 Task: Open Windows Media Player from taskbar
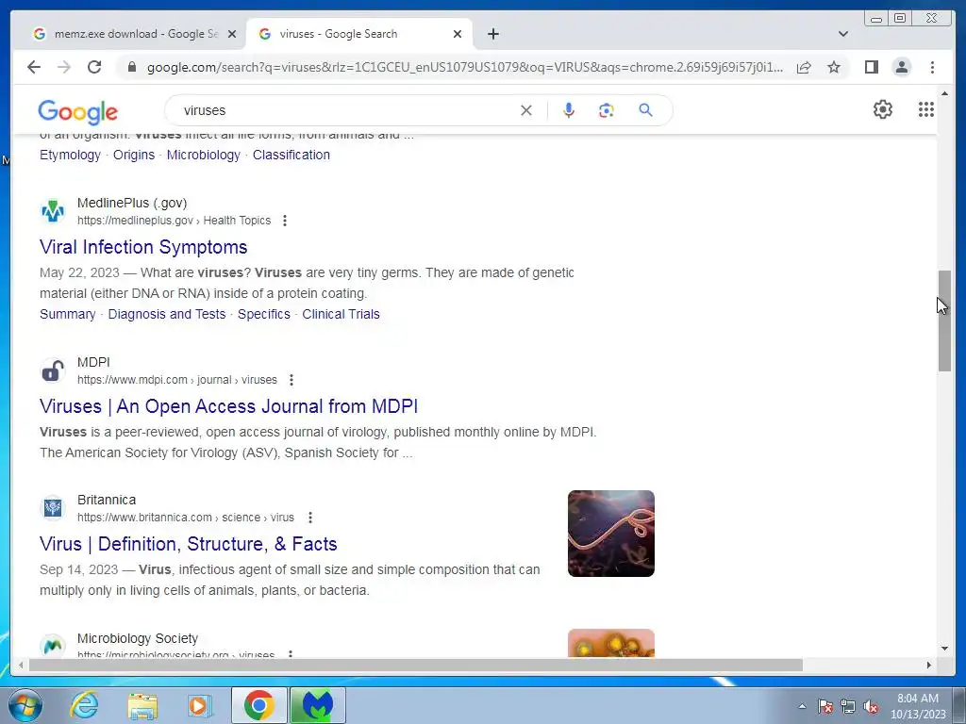tap(199, 705)
